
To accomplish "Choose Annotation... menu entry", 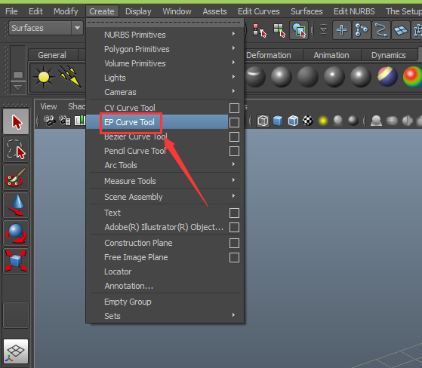I will coord(165,286).
